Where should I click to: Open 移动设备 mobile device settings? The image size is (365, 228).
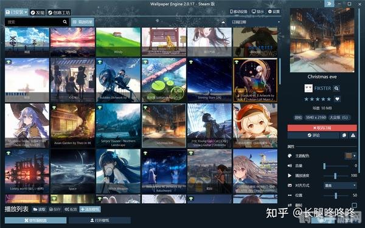238,12
